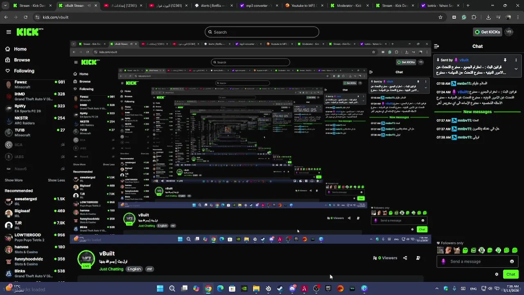Open Steam from taskbar
524x295 pixels.
click(280, 288)
